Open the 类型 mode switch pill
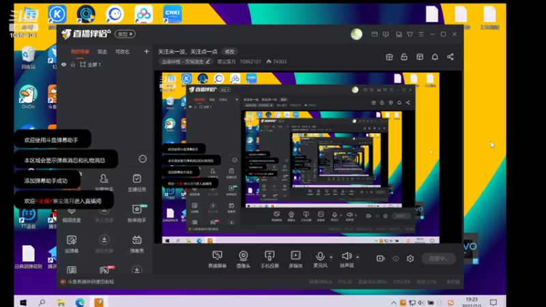The image size is (546, 307). tap(125, 34)
